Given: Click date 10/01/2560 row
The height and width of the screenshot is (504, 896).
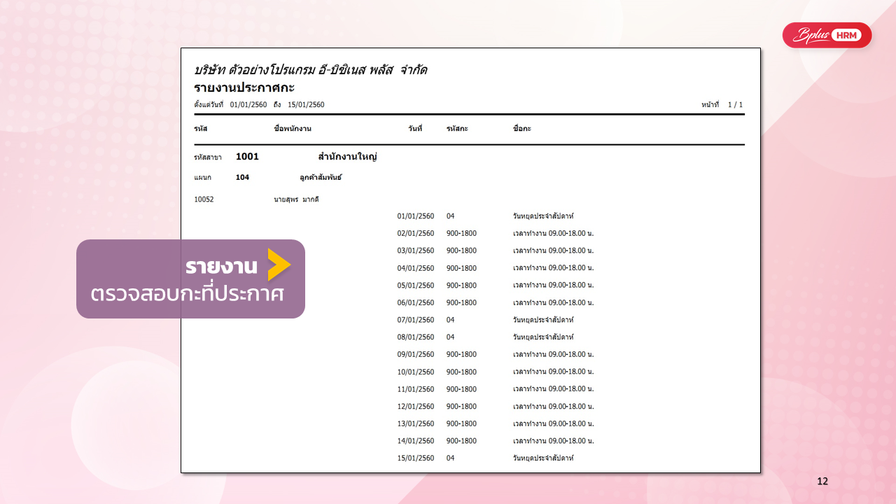Looking at the screenshot, I should pyautogui.click(x=416, y=372).
